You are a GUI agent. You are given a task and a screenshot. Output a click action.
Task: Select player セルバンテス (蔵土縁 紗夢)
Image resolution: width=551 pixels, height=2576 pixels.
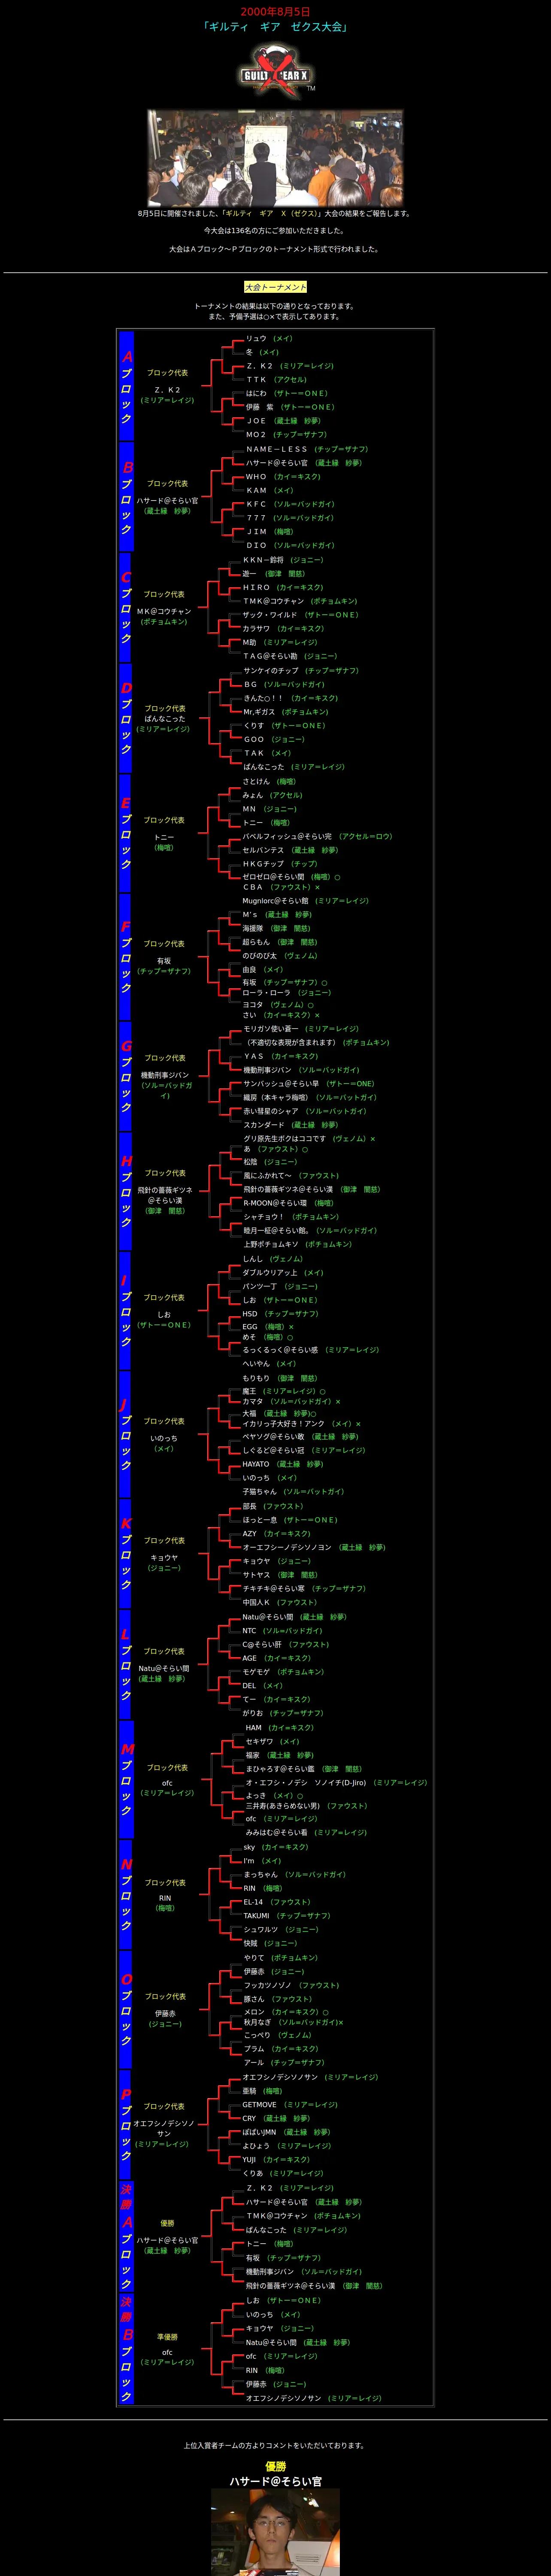point(290,850)
